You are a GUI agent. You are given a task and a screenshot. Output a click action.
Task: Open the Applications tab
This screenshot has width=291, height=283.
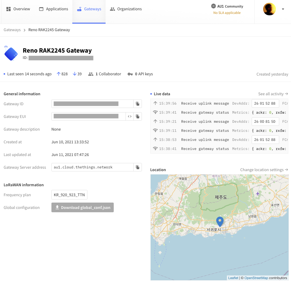[x=54, y=9]
